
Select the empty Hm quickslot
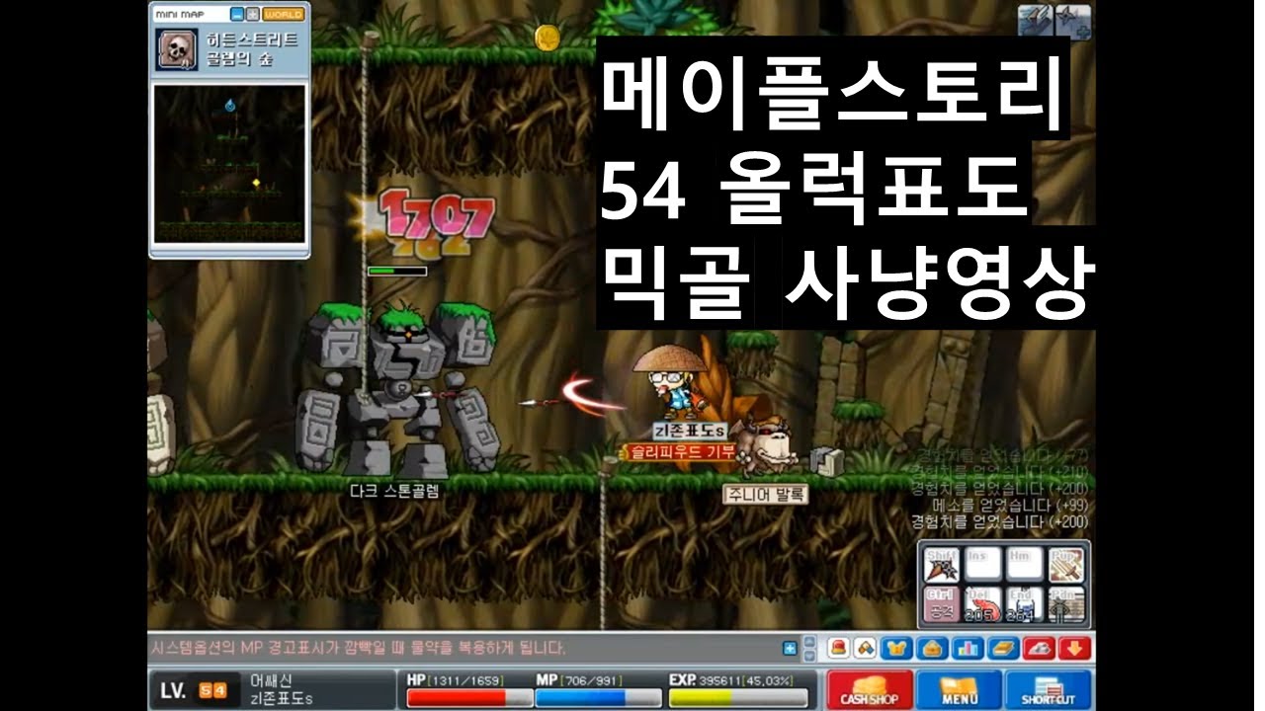1024,565
